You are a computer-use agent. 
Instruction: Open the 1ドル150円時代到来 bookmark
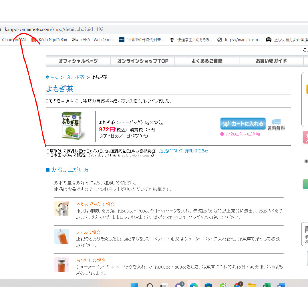click(x=142, y=40)
